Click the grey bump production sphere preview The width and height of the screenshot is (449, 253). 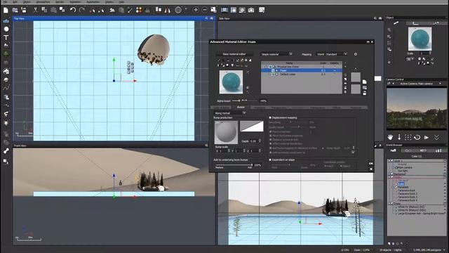click(226, 132)
